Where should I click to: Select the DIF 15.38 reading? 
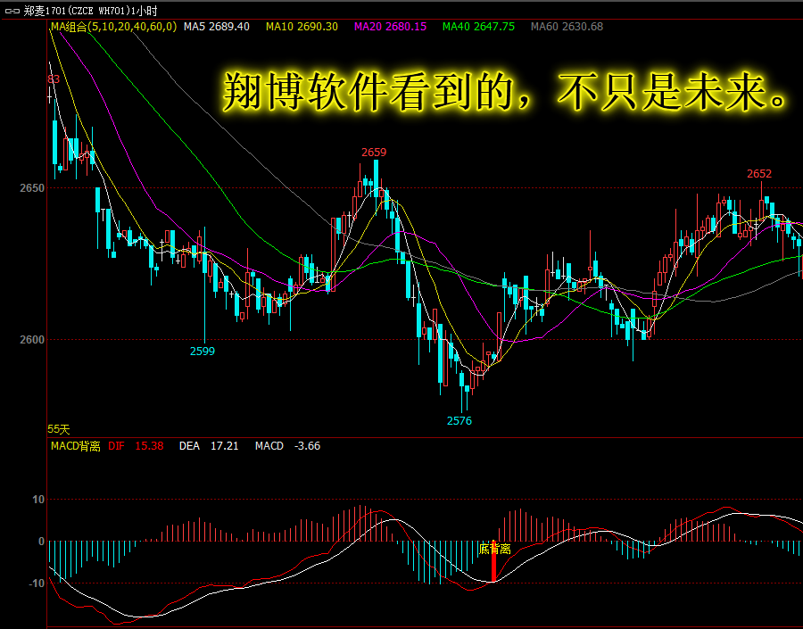point(136,446)
